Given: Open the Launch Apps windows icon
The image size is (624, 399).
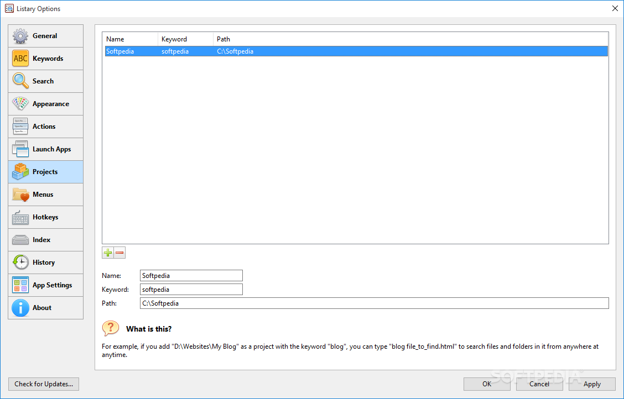Looking at the screenshot, I should click(20, 149).
